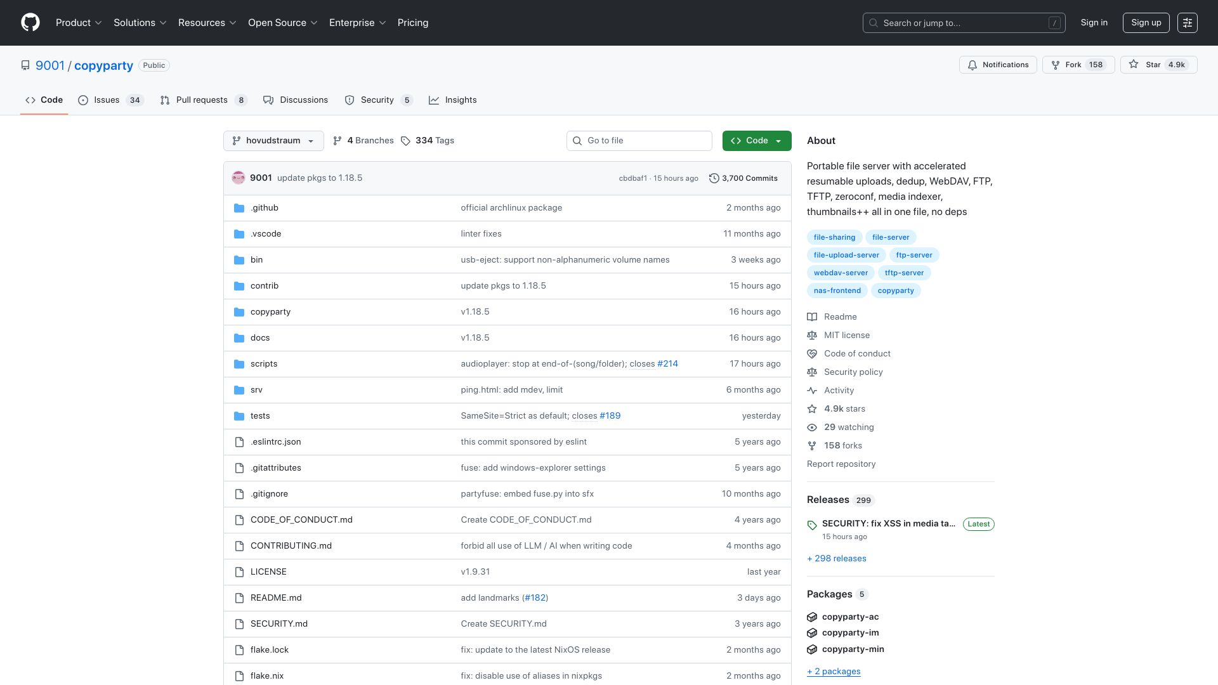Switch to the Issues tab
This screenshot has height=685, width=1218.
coord(111,100)
